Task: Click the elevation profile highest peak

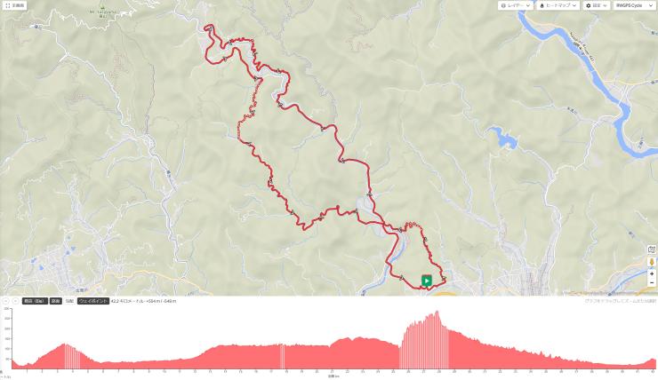Action: point(437,313)
